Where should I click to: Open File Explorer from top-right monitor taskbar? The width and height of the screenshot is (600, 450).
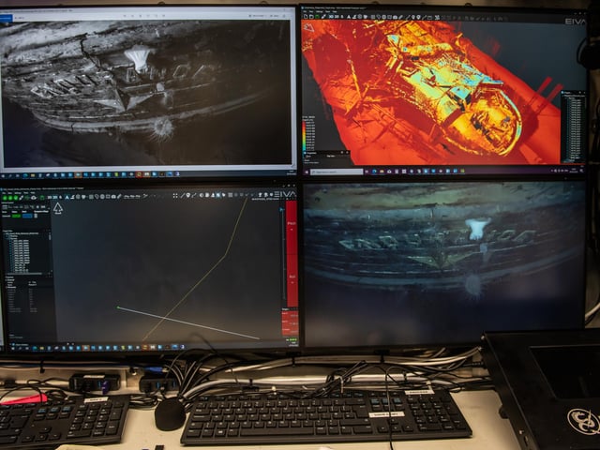(382, 172)
